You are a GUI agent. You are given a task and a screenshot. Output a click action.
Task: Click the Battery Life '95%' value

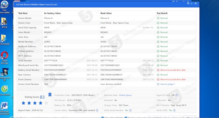(x=69, y=105)
